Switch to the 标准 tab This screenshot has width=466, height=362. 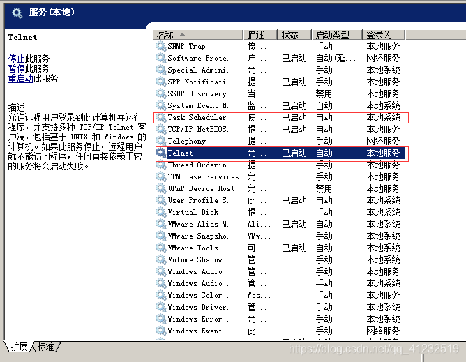[45, 347]
